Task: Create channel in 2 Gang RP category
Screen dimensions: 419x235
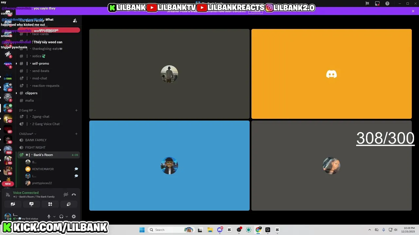Action: pyautogui.click(x=76, y=110)
